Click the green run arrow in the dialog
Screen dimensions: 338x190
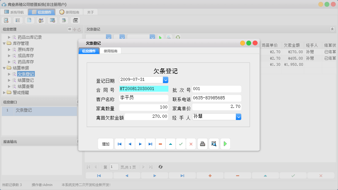[225, 144]
